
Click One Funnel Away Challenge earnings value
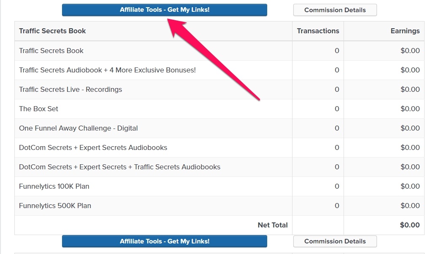click(410, 128)
